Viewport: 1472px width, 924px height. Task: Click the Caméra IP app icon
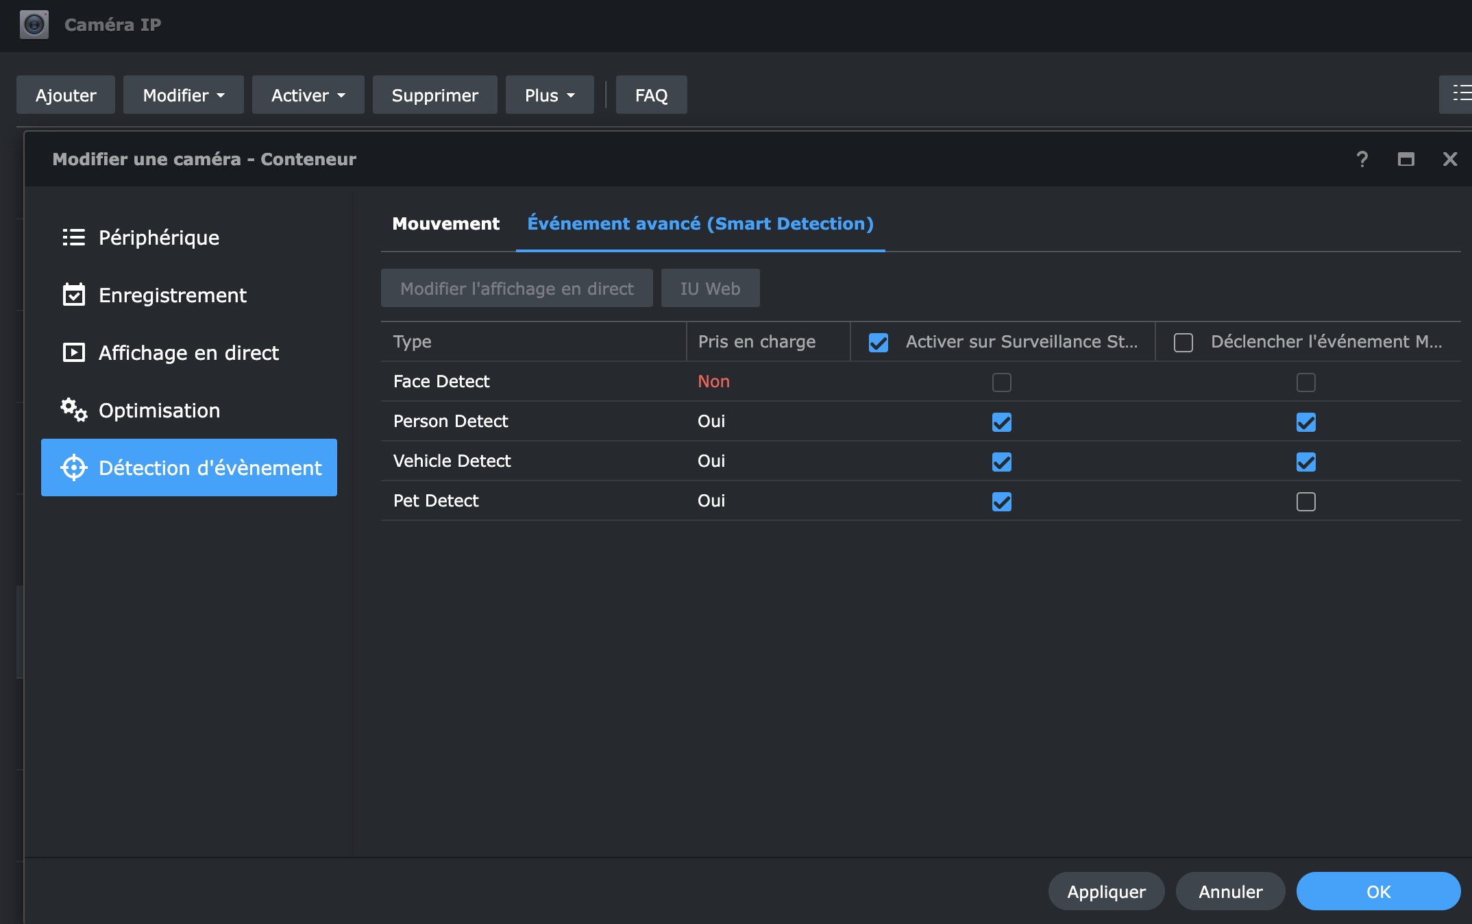34,25
